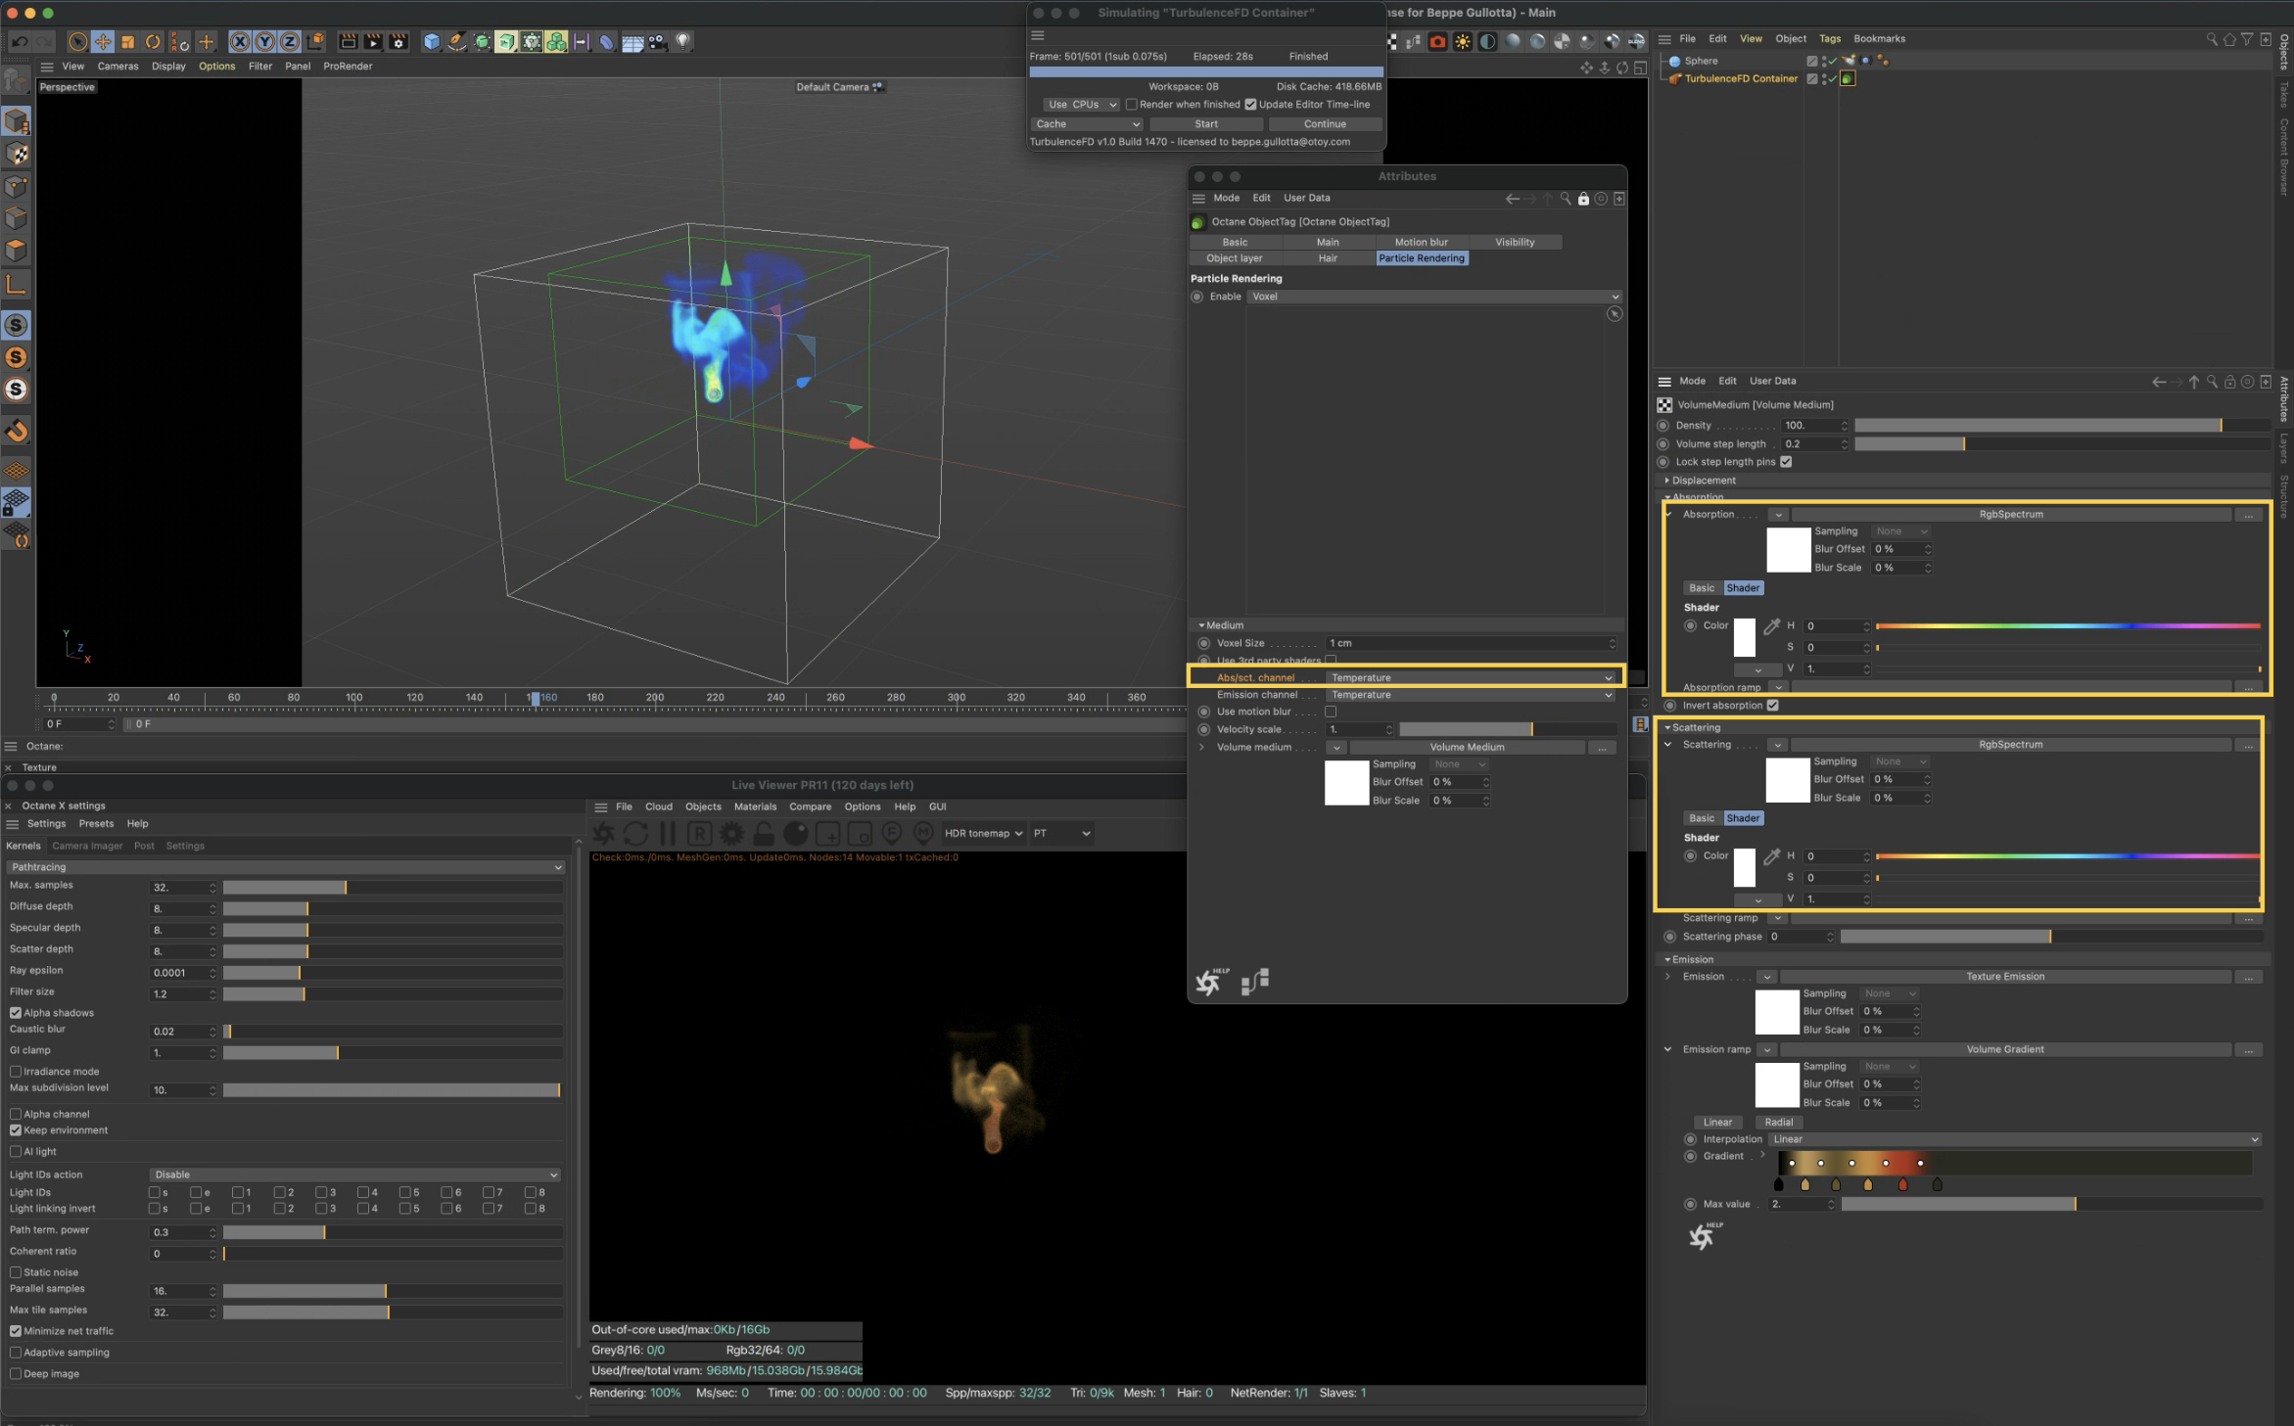Viewport: 2294px width, 1426px height.
Task: Enable Adaptive sampling checkbox
Action: (x=16, y=1353)
